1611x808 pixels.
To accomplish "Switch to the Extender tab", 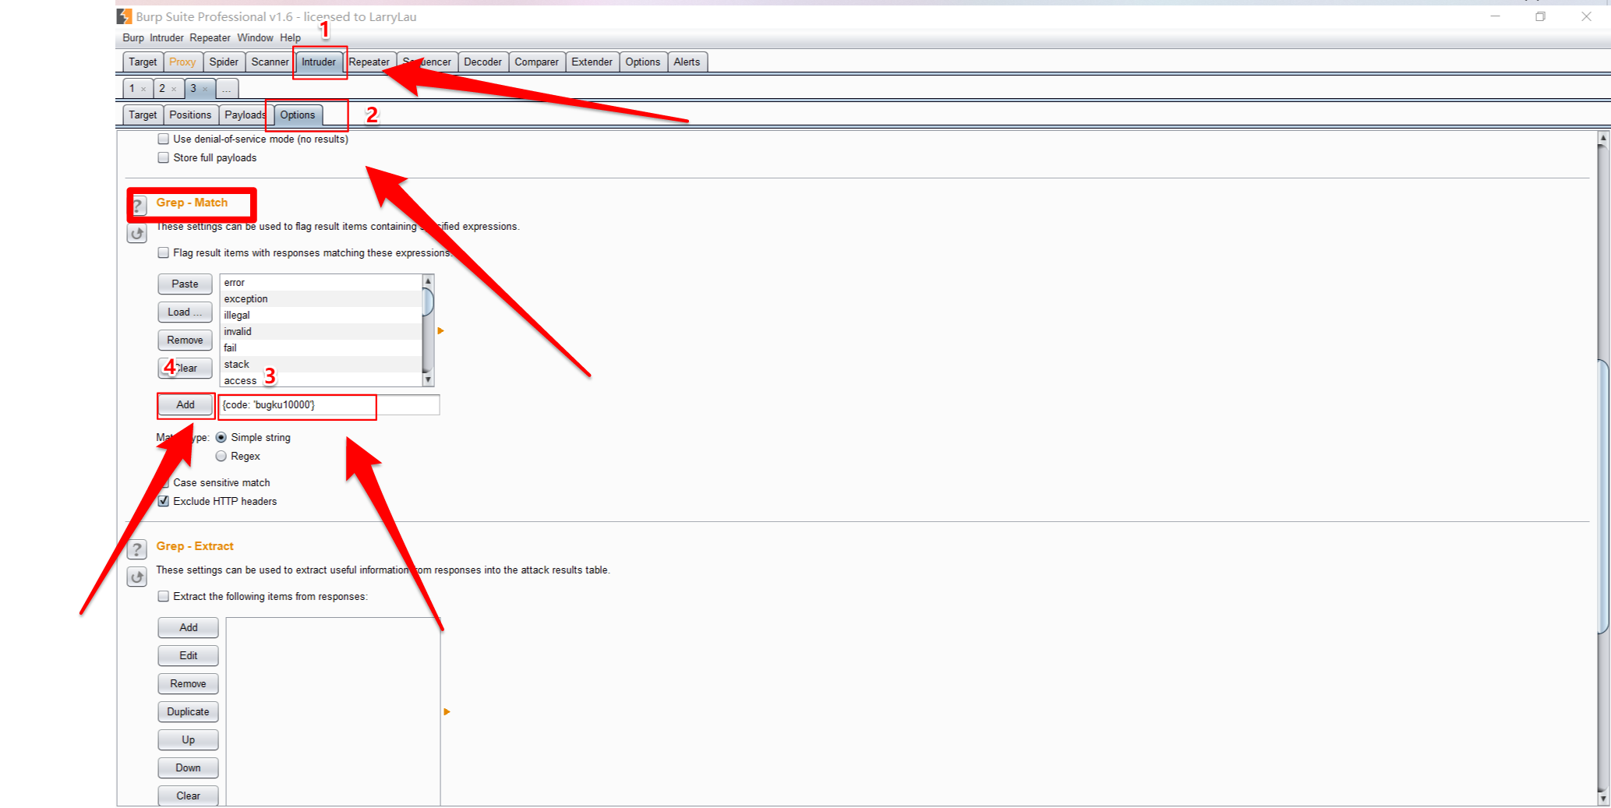I will point(592,62).
